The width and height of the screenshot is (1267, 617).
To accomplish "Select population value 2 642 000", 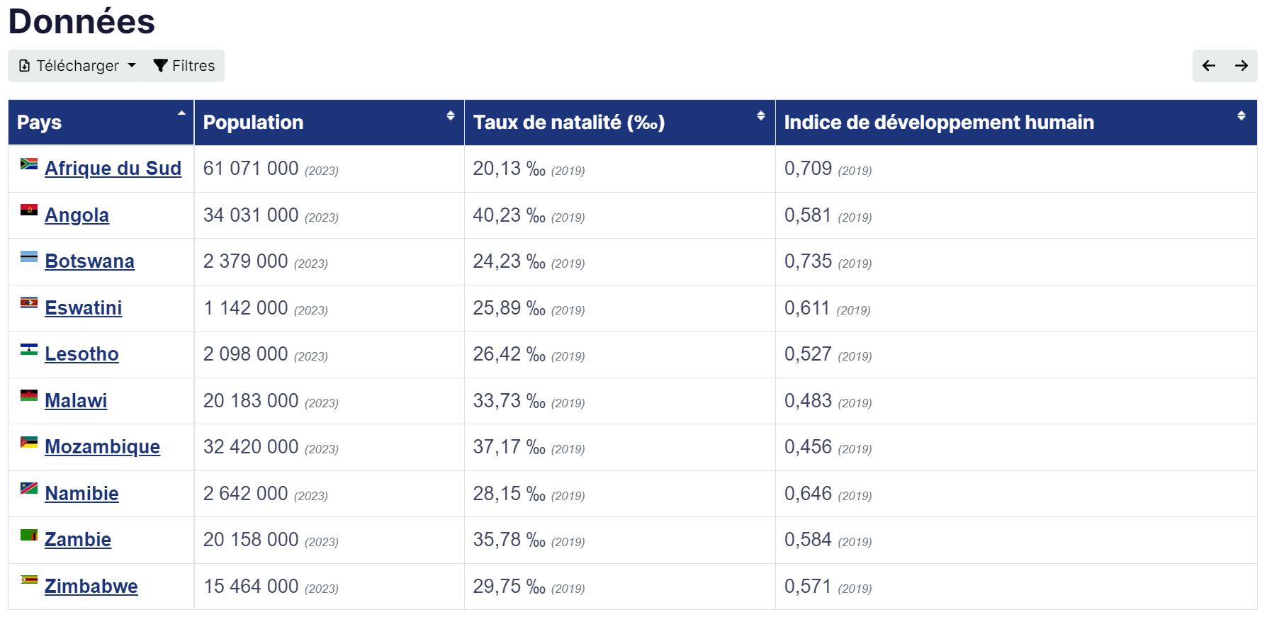I will (246, 494).
